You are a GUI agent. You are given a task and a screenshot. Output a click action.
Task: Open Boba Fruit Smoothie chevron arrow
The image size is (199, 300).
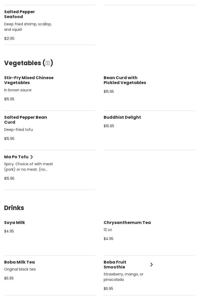click(x=151, y=265)
